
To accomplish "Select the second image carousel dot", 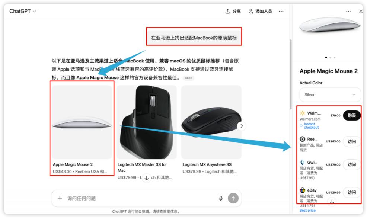I will [330, 57].
